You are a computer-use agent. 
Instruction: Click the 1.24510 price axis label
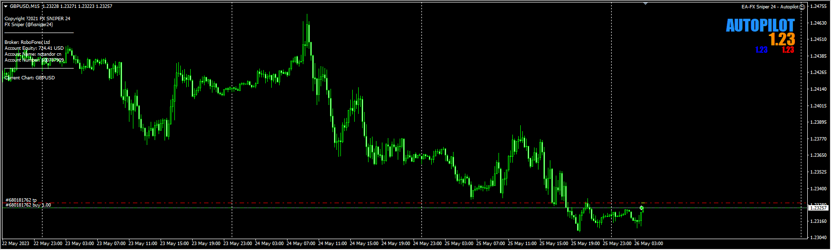(819, 39)
